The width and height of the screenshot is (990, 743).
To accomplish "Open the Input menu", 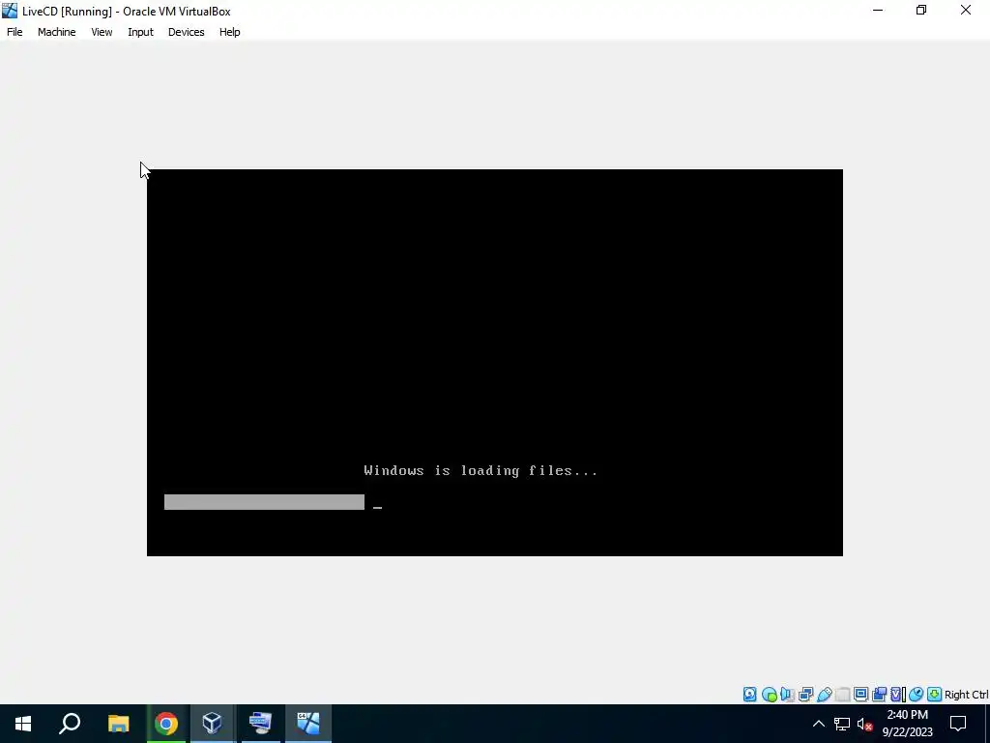I will tap(141, 32).
